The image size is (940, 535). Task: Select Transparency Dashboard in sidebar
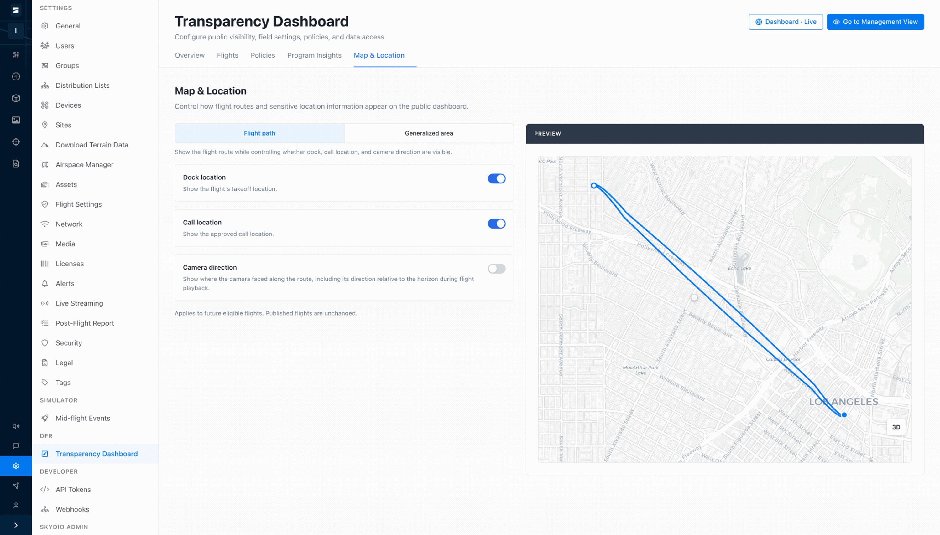pyautogui.click(x=95, y=454)
